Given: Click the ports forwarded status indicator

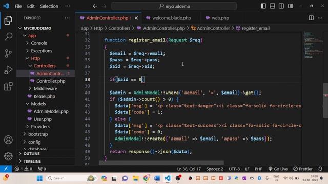Looking at the screenshot, I should [x=42, y=169].
